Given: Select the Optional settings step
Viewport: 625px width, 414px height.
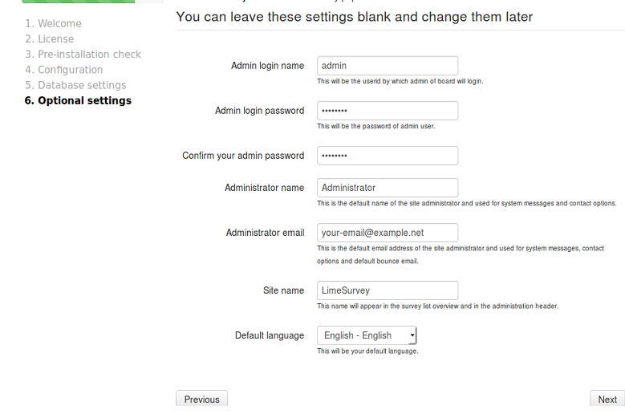Looking at the screenshot, I should tap(78, 100).
